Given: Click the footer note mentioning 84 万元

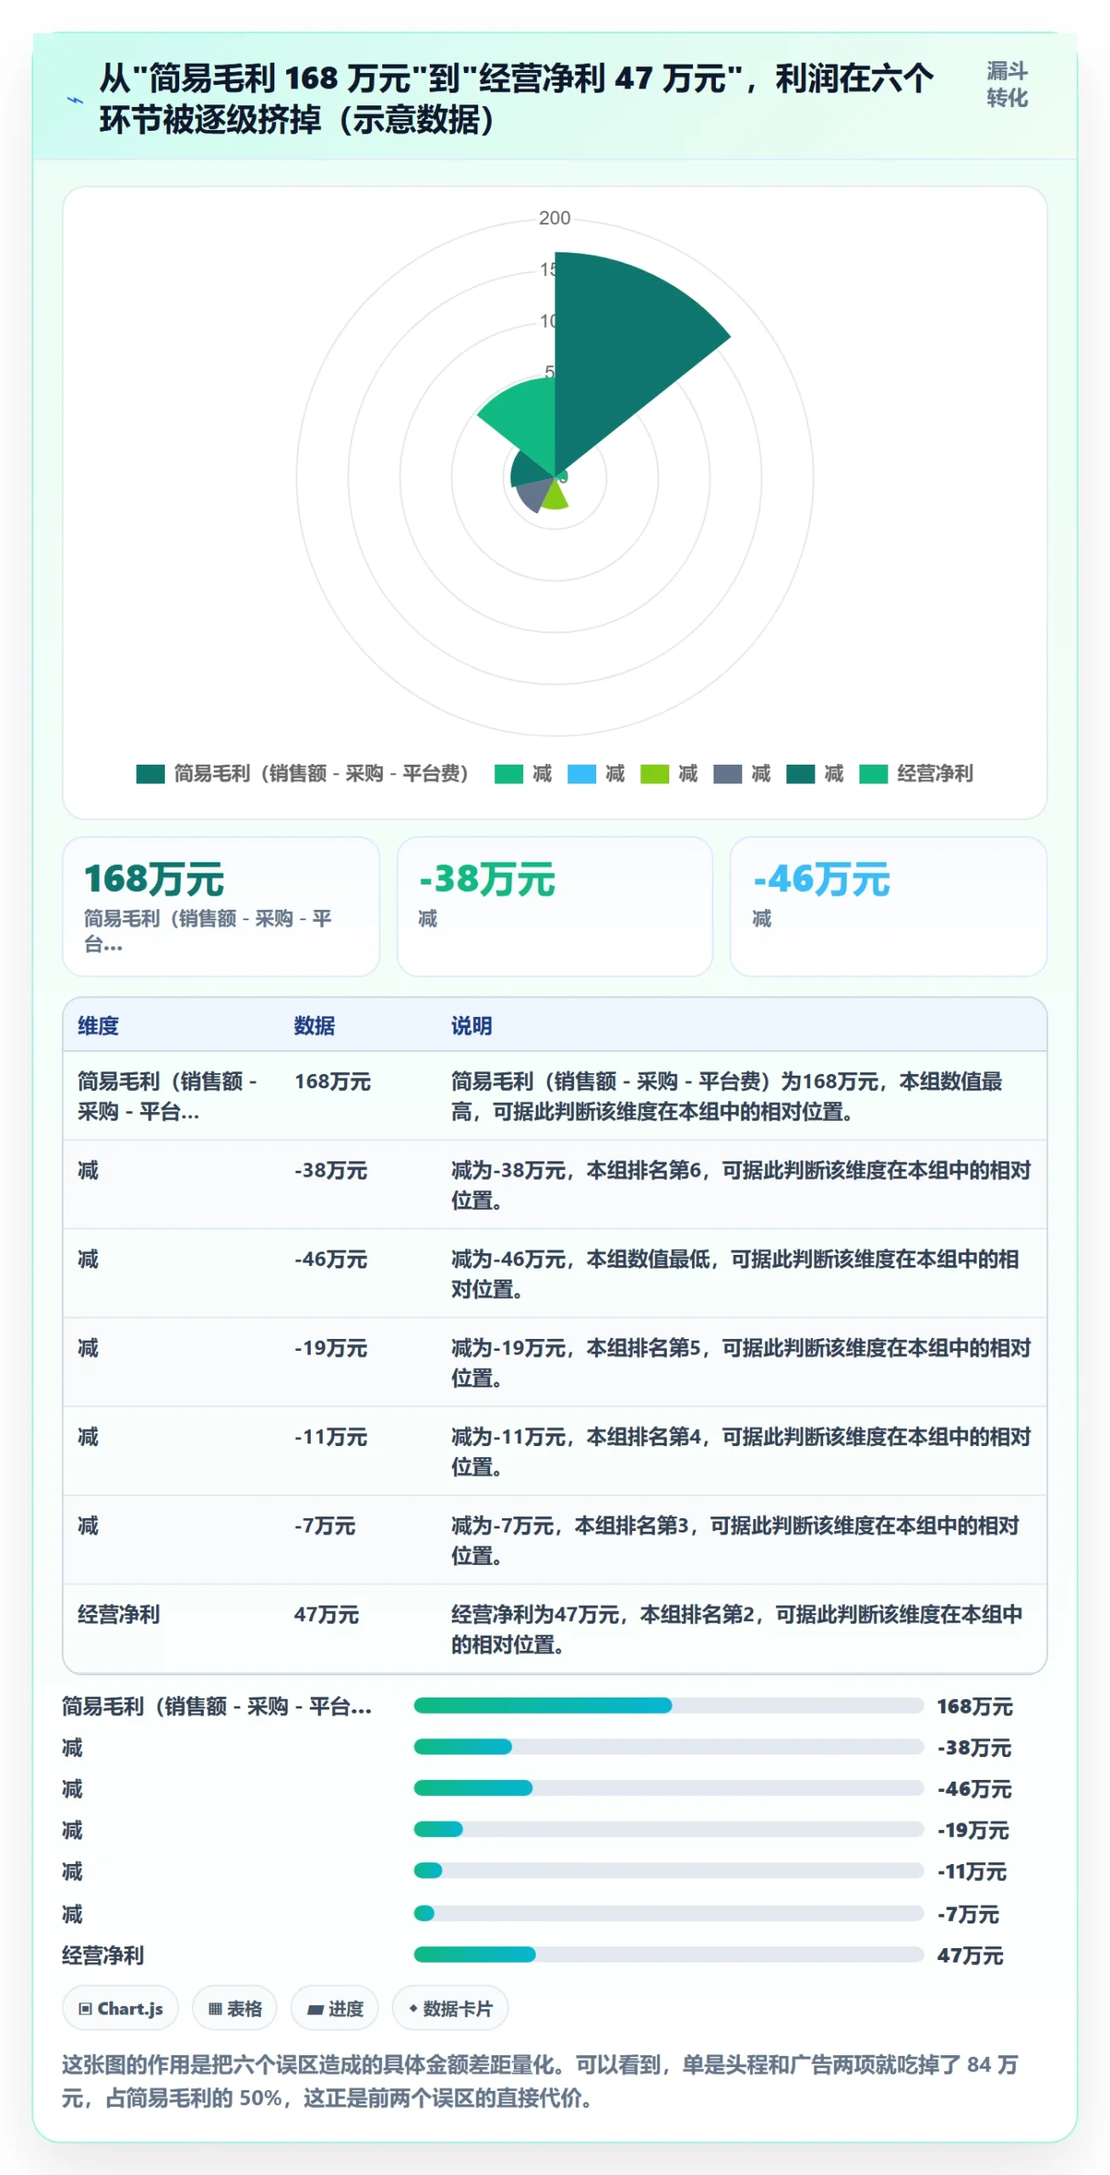Looking at the screenshot, I should pos(540,2082).
